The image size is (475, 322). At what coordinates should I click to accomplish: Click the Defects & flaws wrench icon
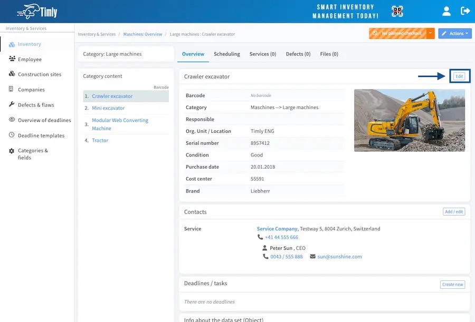12,105
